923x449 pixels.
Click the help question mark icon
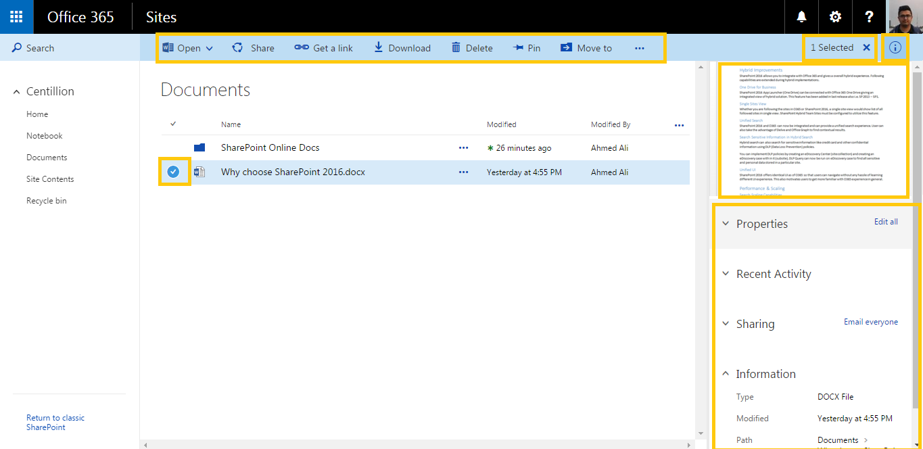click(x=869, y=17)
